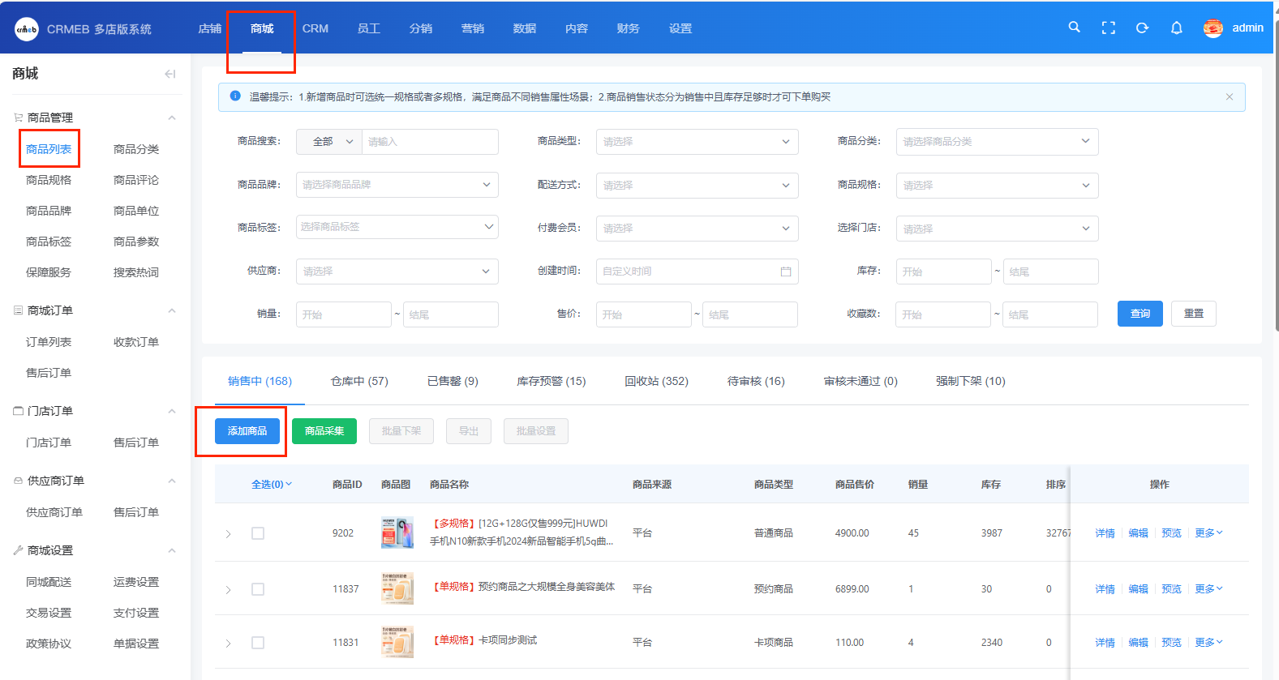The image size is (1279, 680).
Task: Switch to 回收站 (352) tab
Action: (656, 381)
